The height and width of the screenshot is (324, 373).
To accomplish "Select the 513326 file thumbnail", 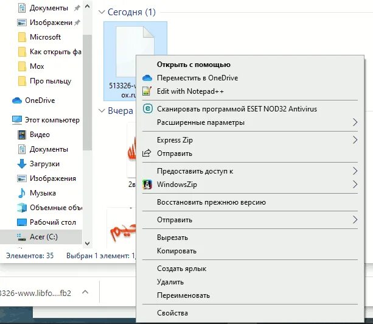I will 135,61.
